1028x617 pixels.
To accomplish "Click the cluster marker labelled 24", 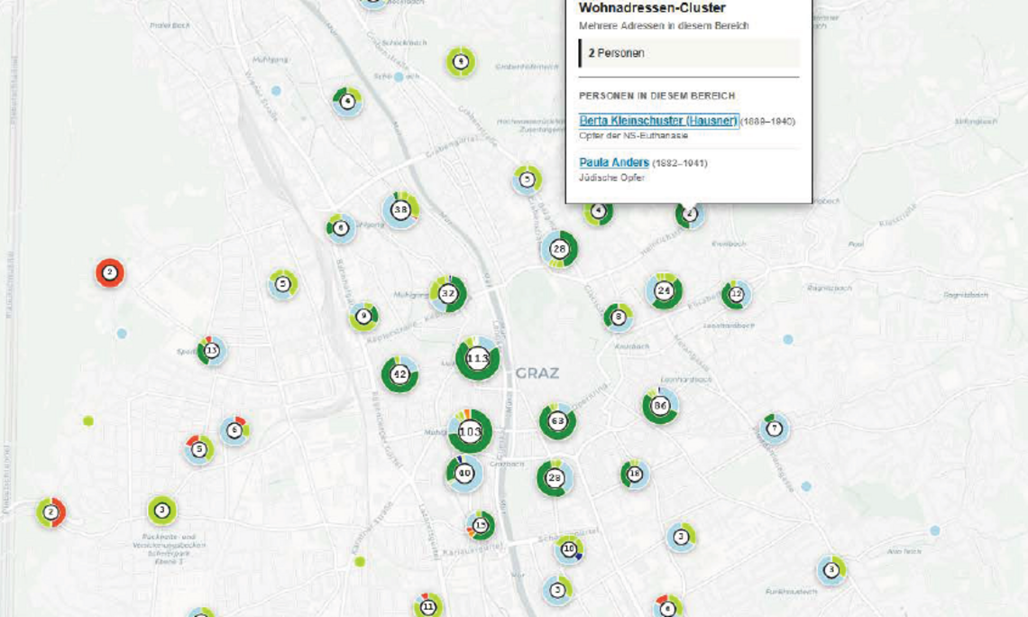I will coord(664,290).
